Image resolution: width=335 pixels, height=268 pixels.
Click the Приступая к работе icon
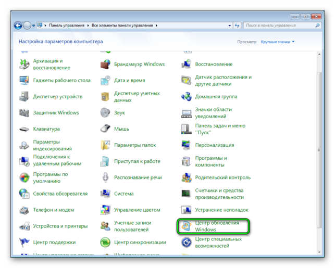click(105, 161)
